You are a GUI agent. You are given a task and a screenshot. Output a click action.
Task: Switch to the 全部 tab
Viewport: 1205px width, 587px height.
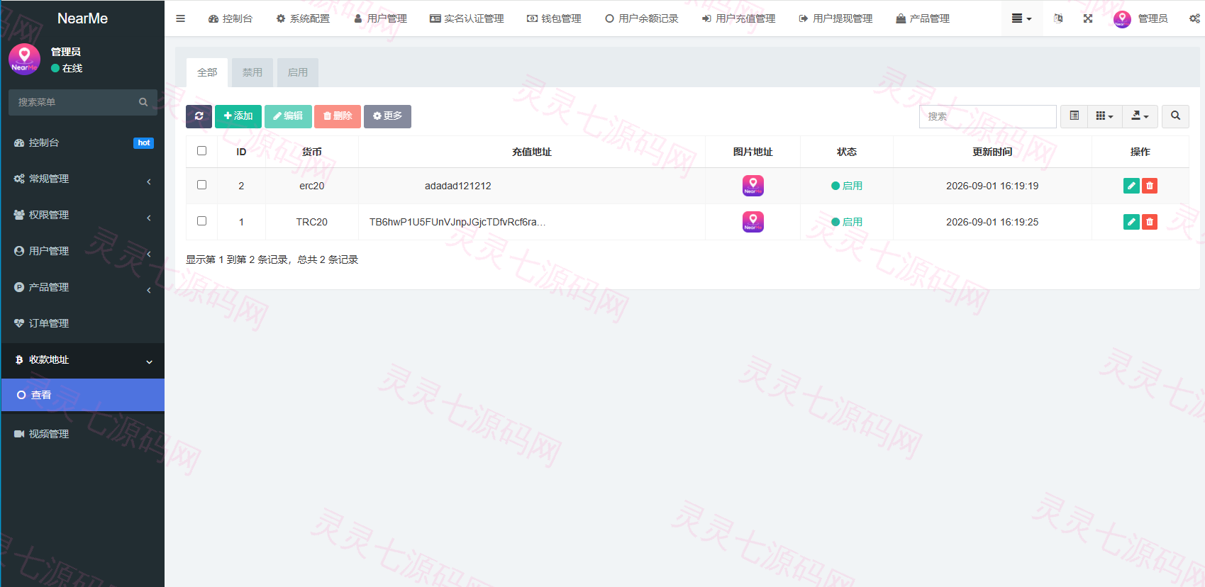207,72
